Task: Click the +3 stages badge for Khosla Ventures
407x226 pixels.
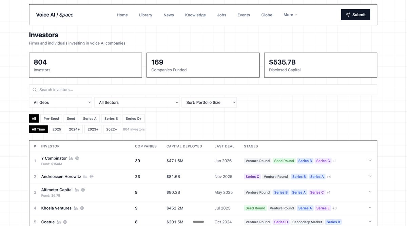Action: point(335,208)
